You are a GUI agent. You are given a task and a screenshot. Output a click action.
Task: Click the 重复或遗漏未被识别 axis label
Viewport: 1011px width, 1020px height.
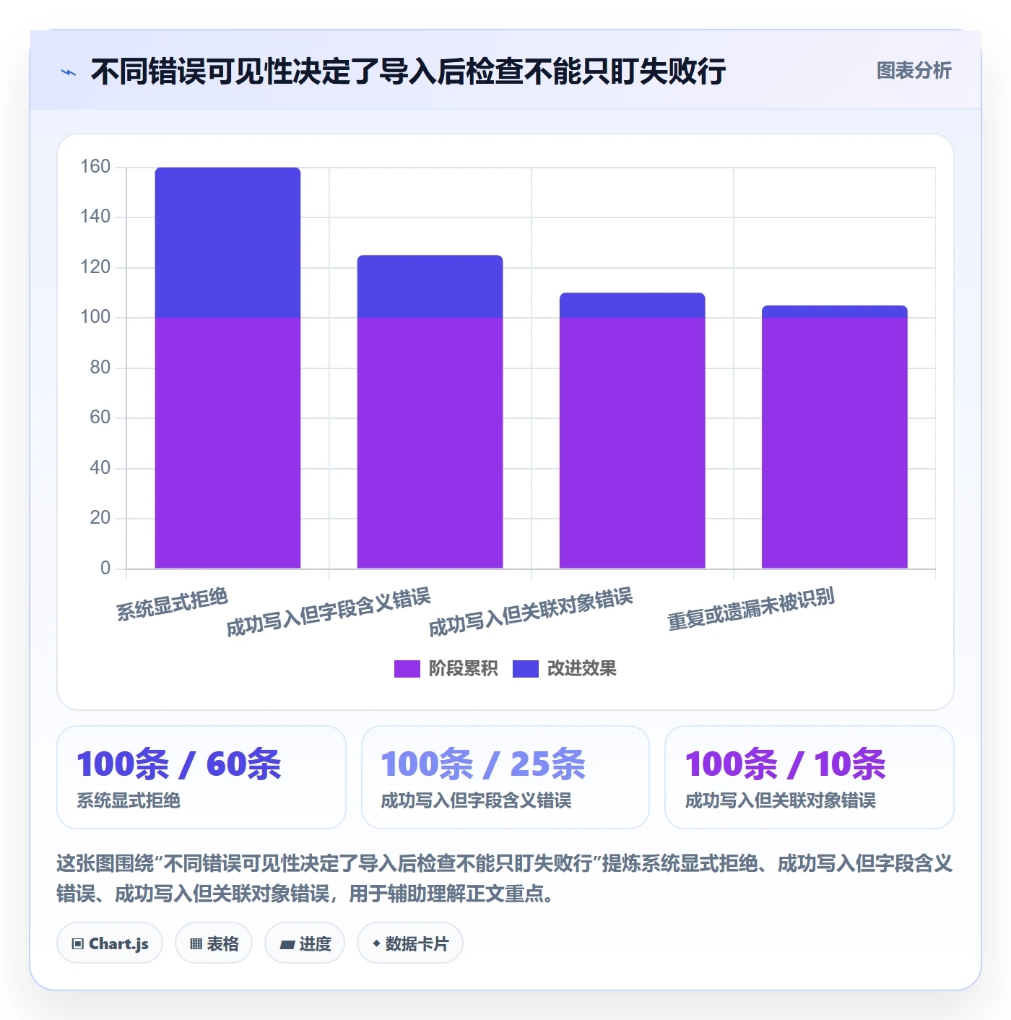[750, 609]
